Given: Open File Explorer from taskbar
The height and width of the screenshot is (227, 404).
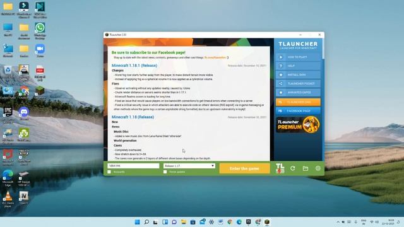Looking at the screenshot, I should point(184,222).
